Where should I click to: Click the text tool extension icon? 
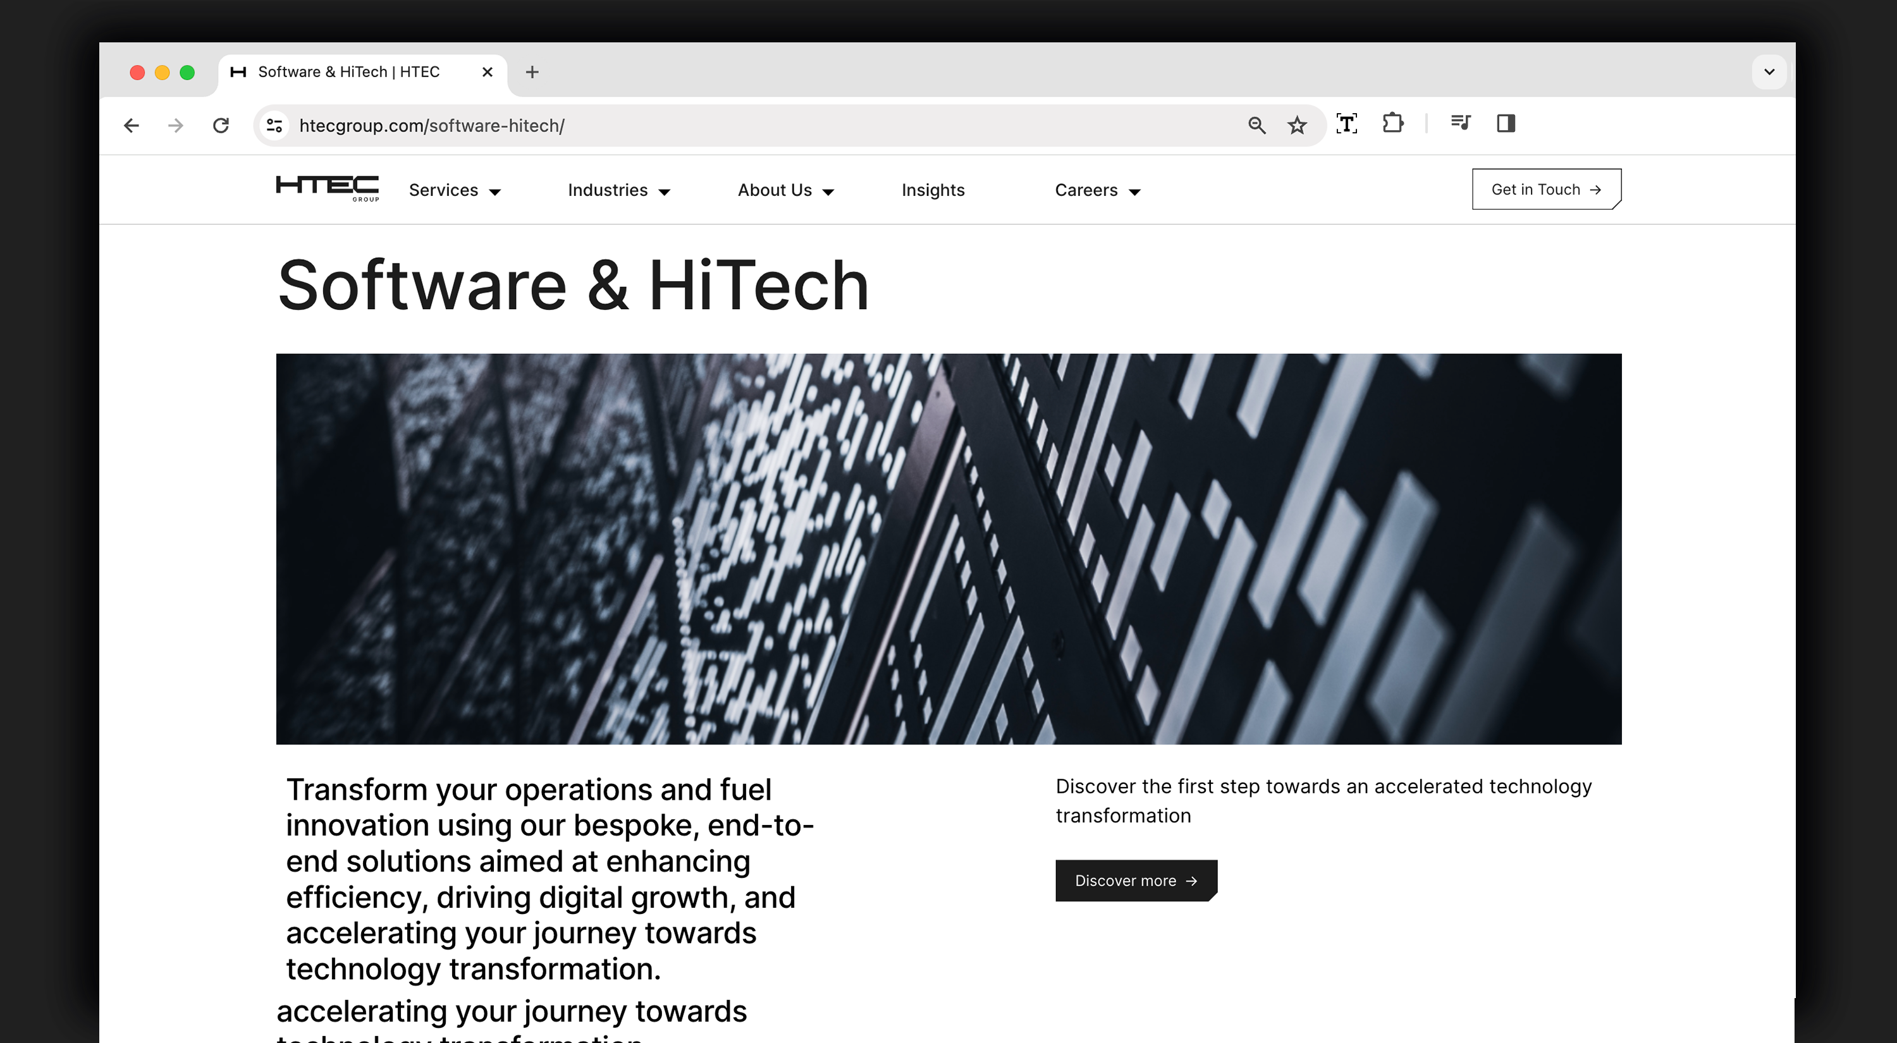click(x=1347, y=124)
